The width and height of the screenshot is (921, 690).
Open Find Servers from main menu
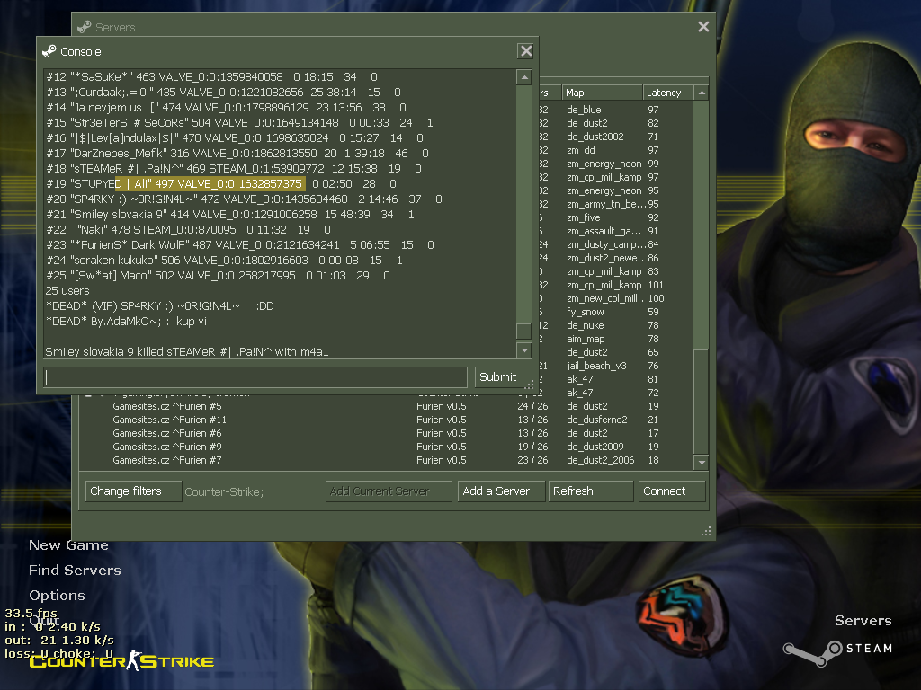click(75, 570)
